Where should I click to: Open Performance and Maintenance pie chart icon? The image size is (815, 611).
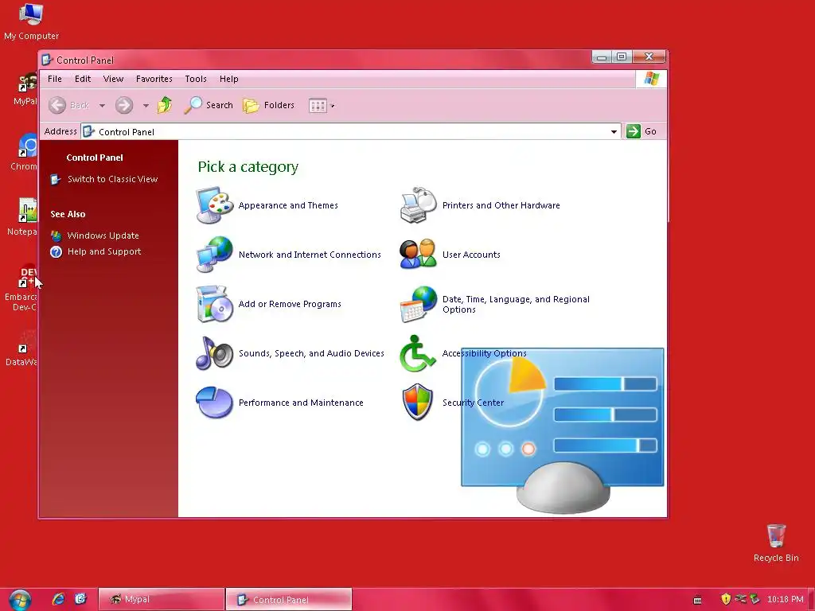pos(215,402)
